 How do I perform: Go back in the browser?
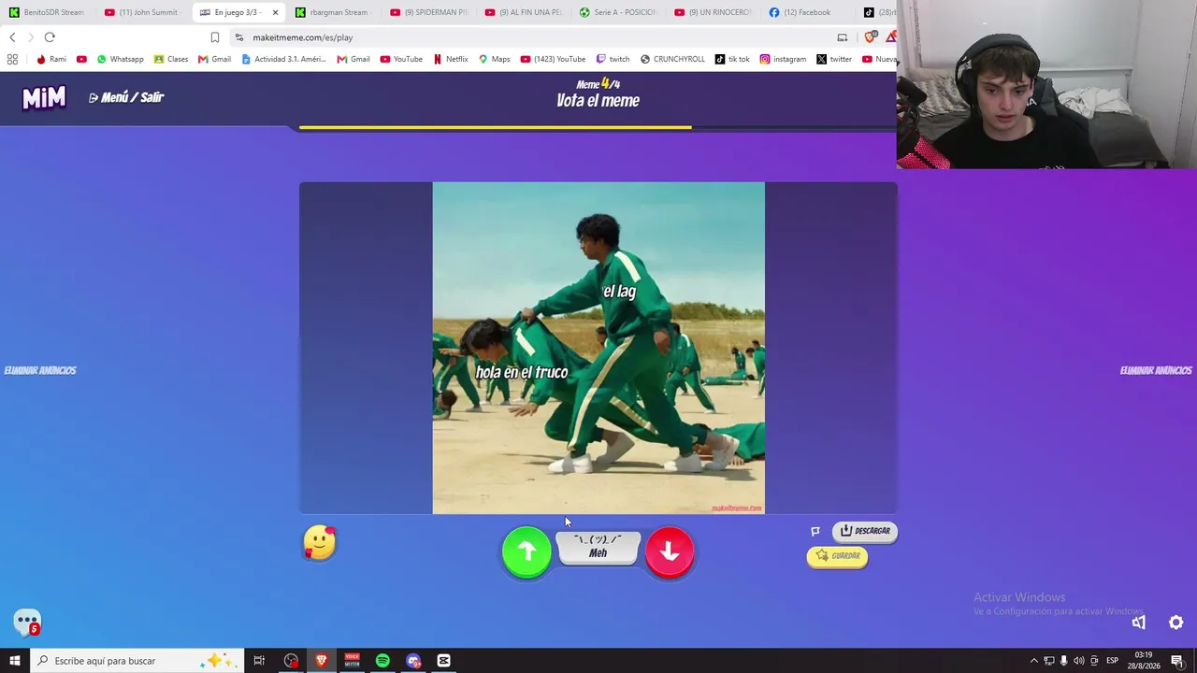[12, 37]
